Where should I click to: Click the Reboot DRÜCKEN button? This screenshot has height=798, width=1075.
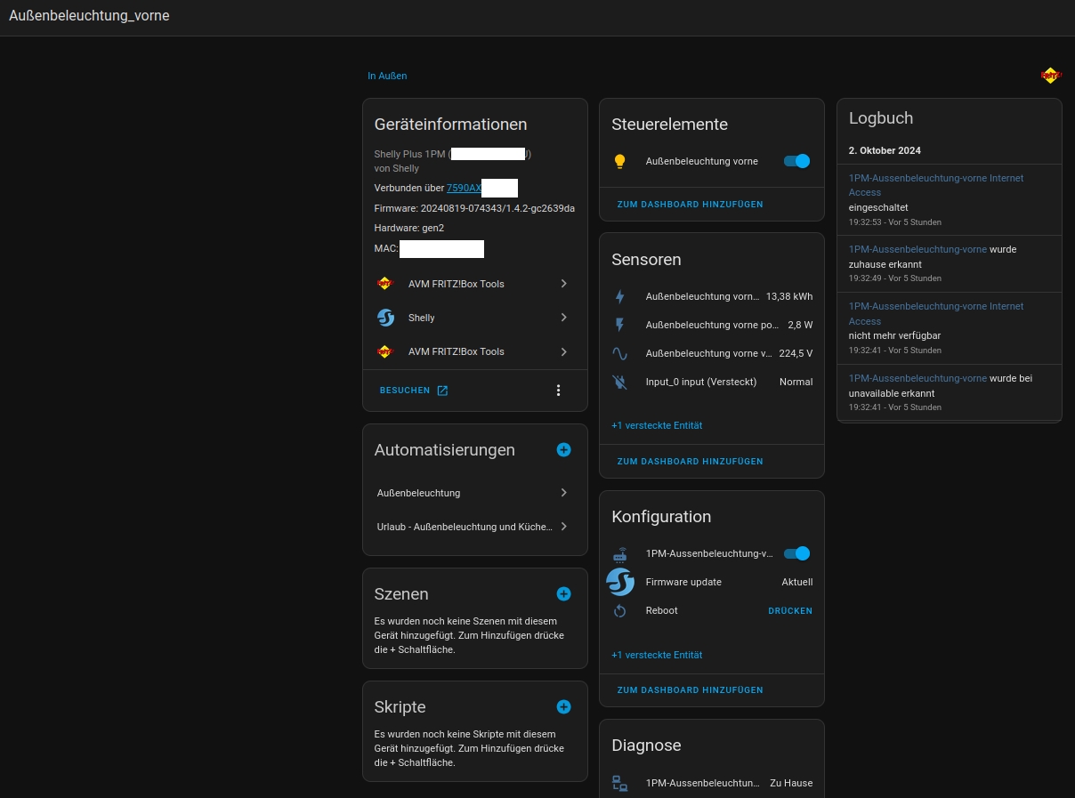(x=790, y=611)
